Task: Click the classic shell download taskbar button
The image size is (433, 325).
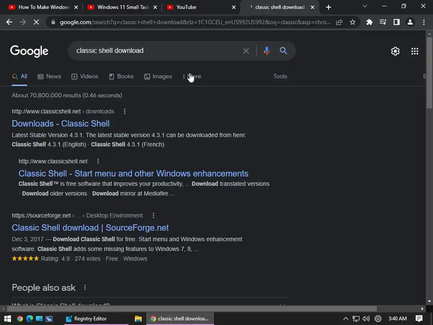Action: pos(180,319)
